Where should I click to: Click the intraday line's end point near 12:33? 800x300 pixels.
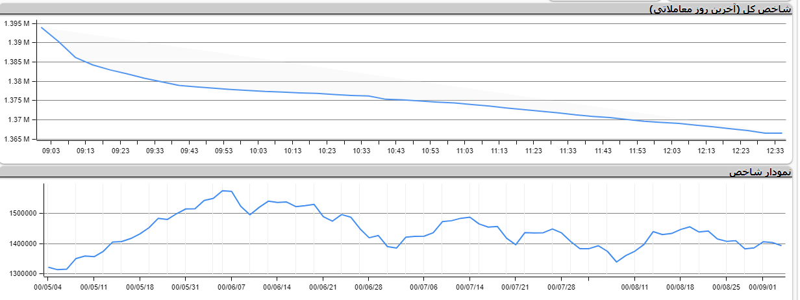(x=781, y=133)
